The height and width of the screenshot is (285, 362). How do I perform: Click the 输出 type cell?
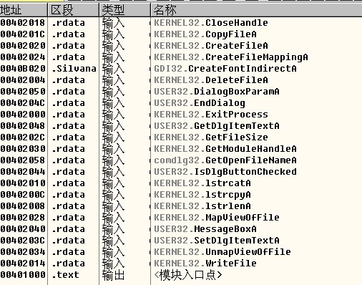tap(114, 275)
